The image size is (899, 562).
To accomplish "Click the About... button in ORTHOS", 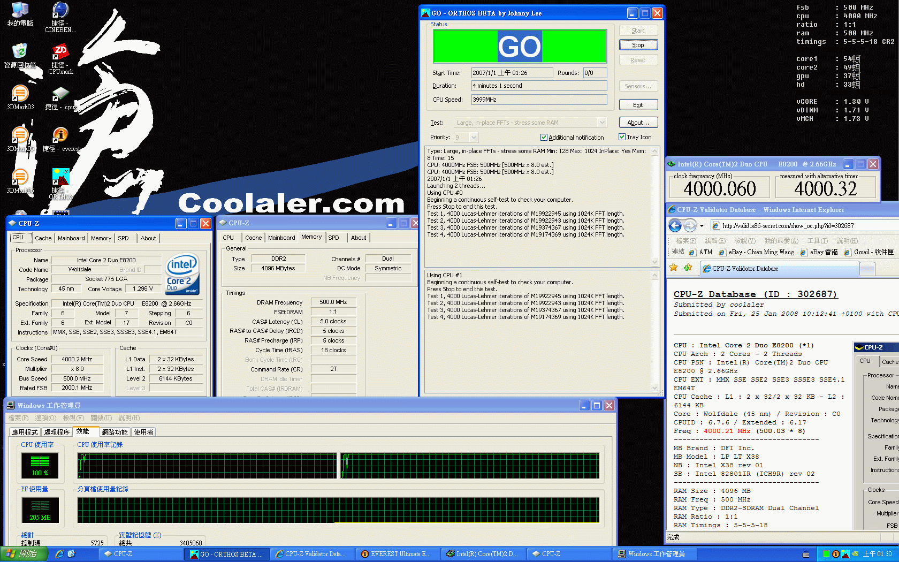I will point(638,123).
